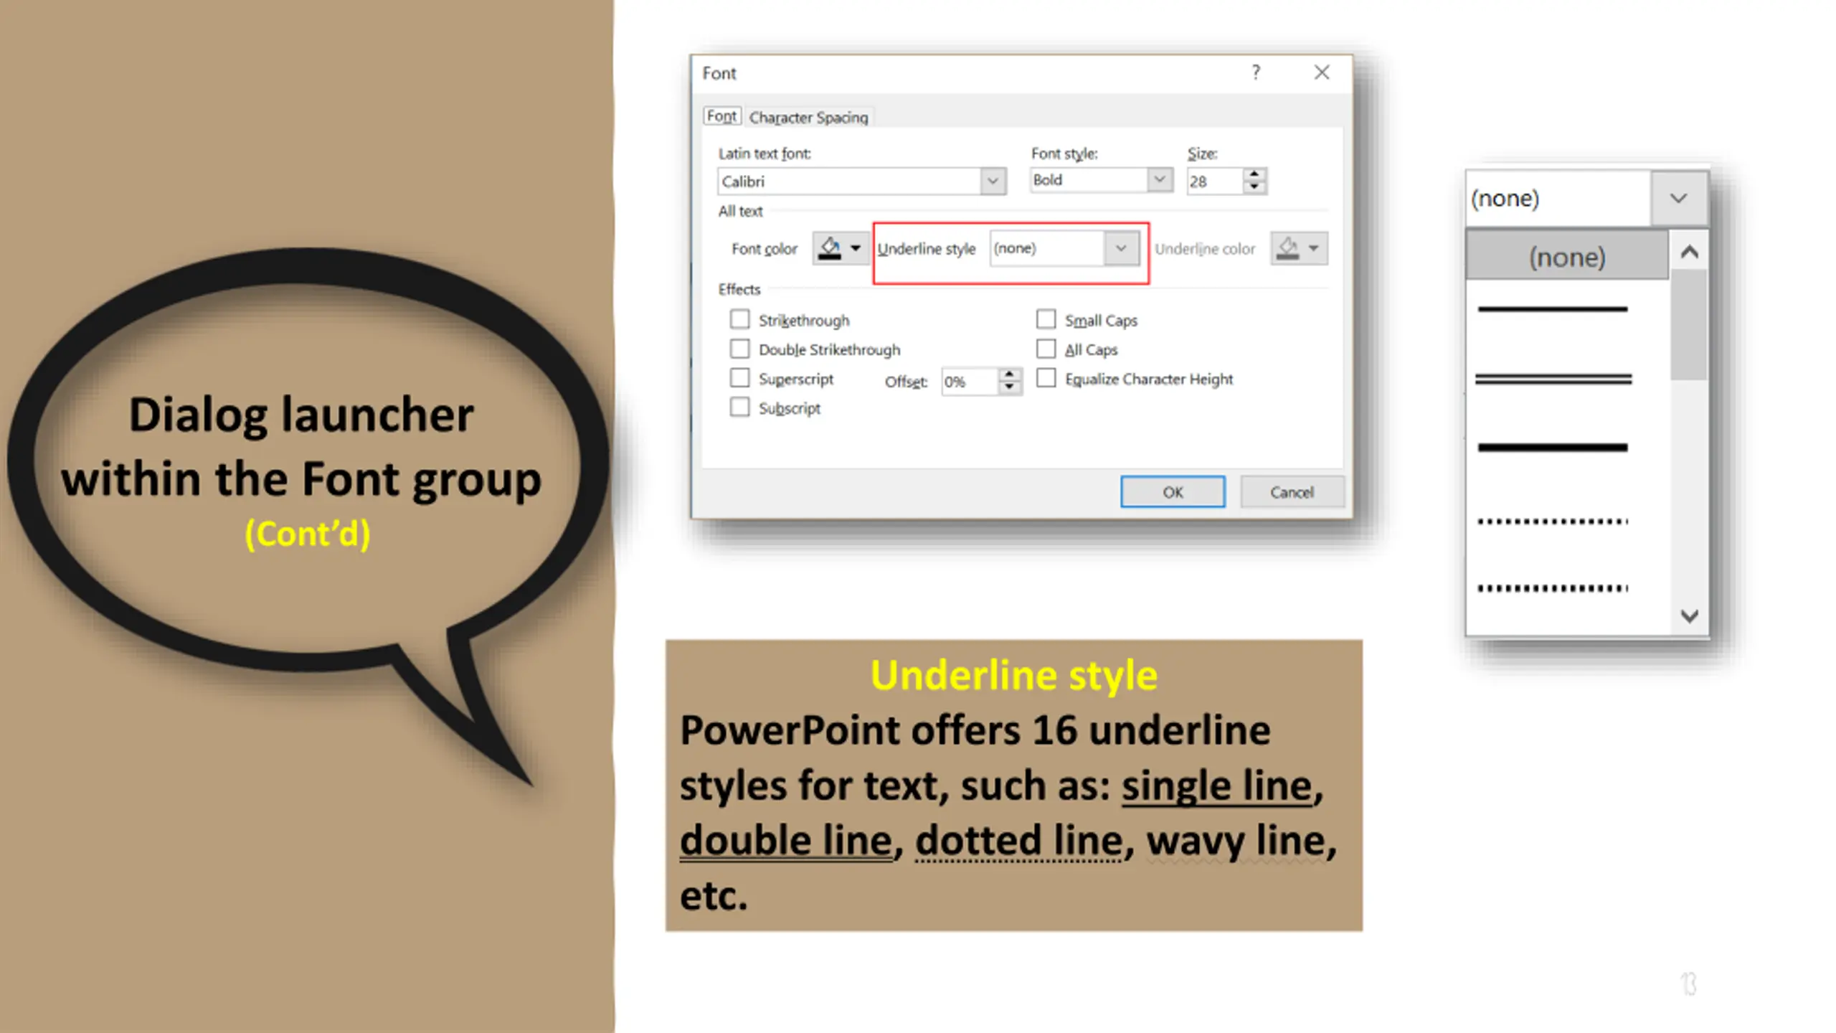Select the Font tab
Image resolution: width=1836 pixels, height=1033 pixels.
pos(721,116)
